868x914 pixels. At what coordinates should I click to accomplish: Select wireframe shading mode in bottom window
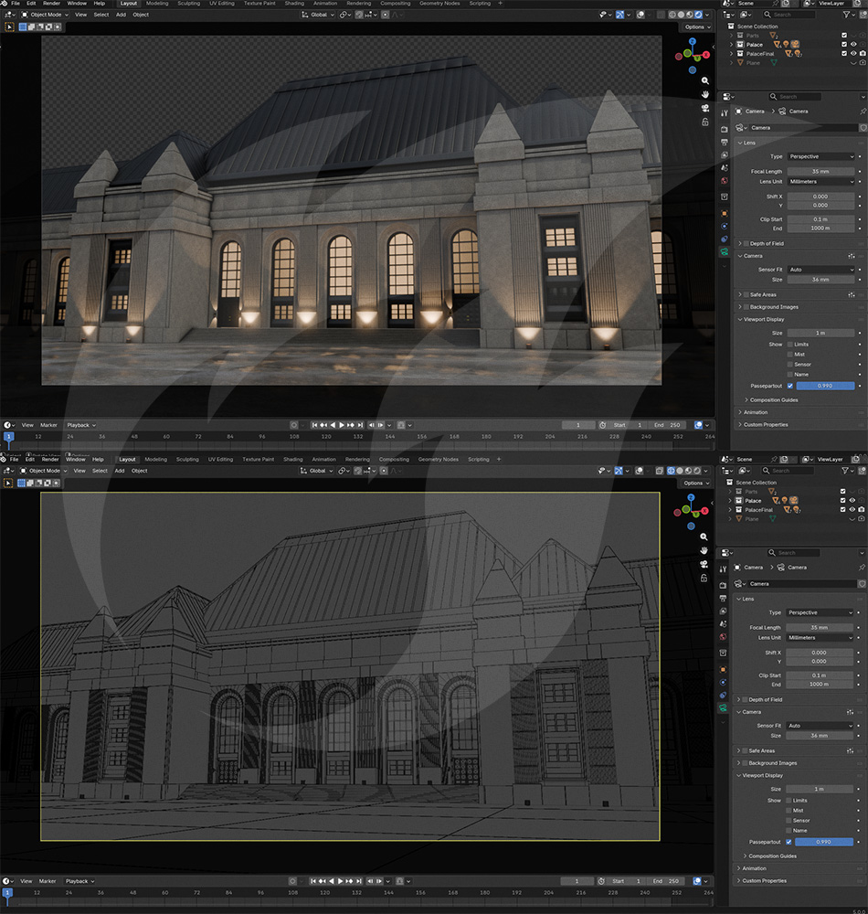(671, 471)
